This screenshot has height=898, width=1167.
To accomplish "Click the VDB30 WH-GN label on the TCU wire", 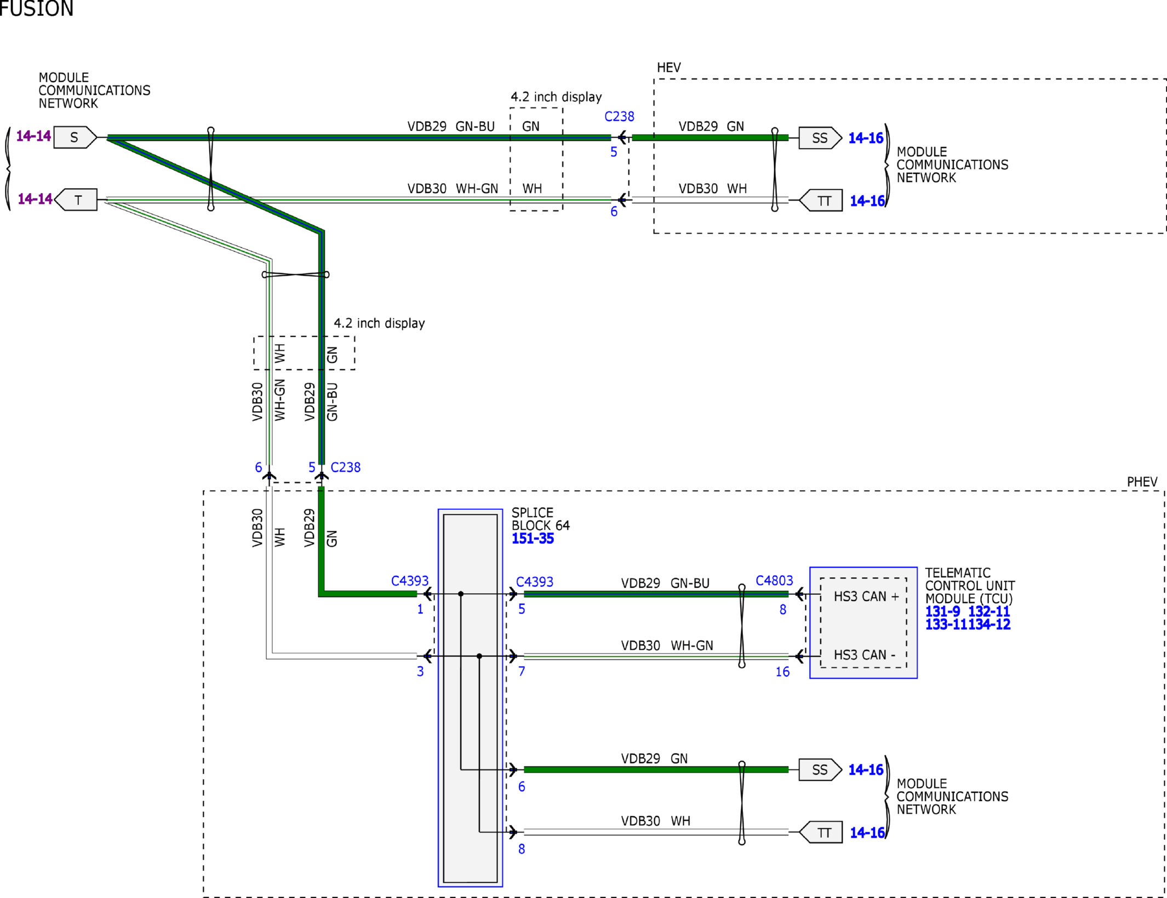I will 667,646.
